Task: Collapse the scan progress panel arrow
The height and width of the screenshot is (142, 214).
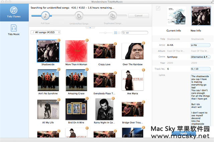Action: pos(90,27)
